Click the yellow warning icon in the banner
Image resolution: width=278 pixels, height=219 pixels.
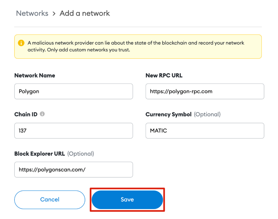21,43
